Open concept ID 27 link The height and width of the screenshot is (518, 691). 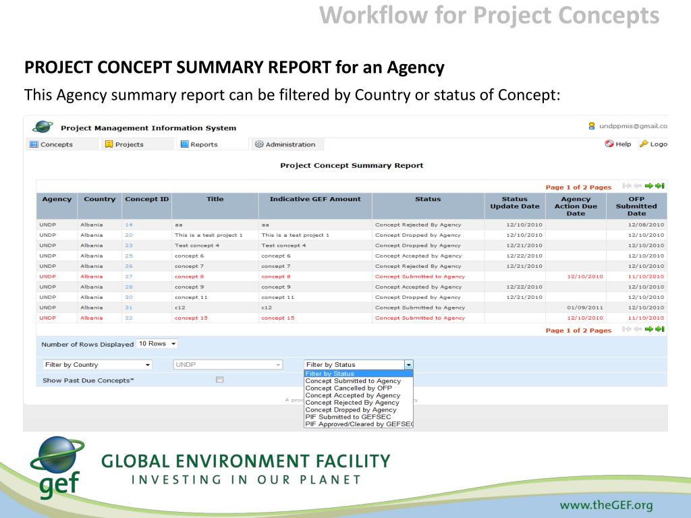tap(129, 277)
